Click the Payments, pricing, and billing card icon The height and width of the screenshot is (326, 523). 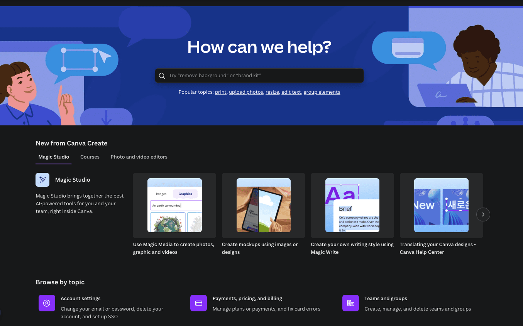(198, 303)
